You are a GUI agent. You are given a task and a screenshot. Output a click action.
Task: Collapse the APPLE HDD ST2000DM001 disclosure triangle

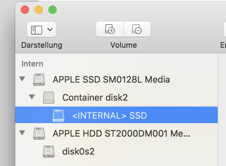(22, 133)
